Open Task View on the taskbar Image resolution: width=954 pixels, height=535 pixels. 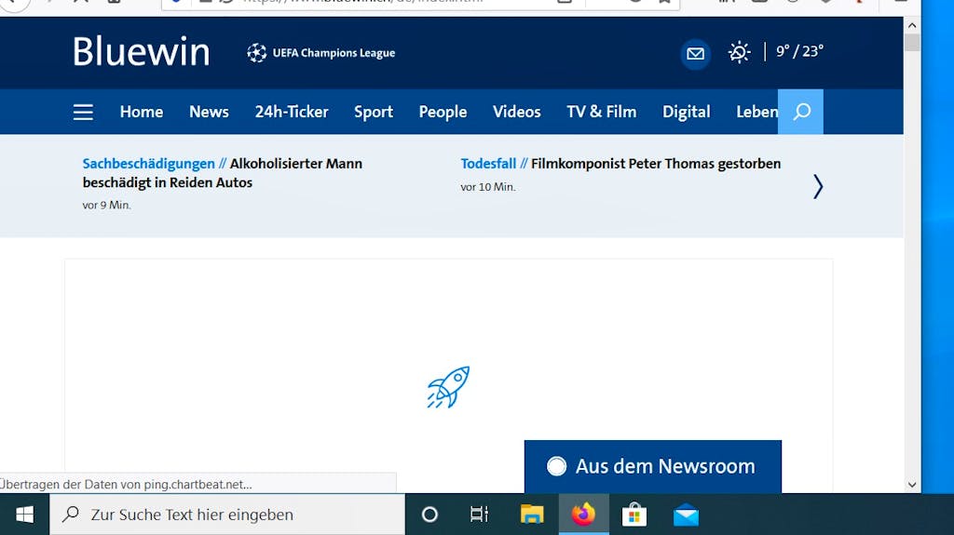coord(480,515)
